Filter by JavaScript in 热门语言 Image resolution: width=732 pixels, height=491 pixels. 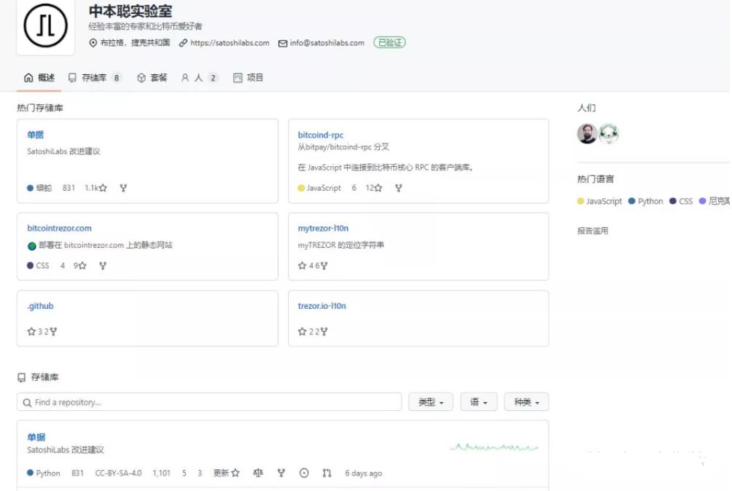click(x=599, y=202)
